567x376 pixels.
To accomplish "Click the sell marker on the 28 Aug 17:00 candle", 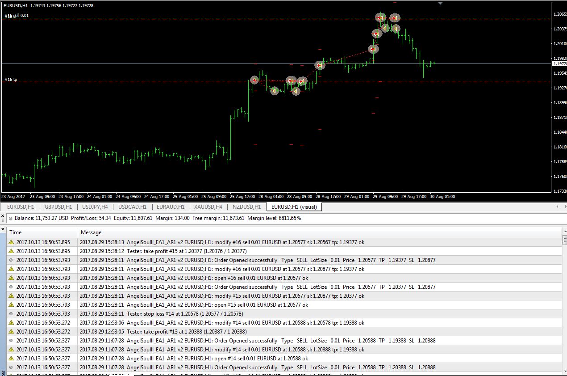I will [x=320, y=65].
